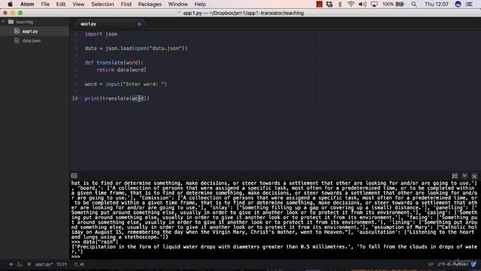Open Spotlight search magnifier
Viewport: 481px width, 271px height.
[x=414, y=4]
